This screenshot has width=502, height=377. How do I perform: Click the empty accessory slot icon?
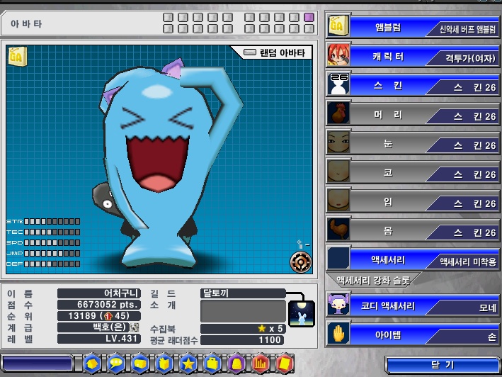point(338,258)
